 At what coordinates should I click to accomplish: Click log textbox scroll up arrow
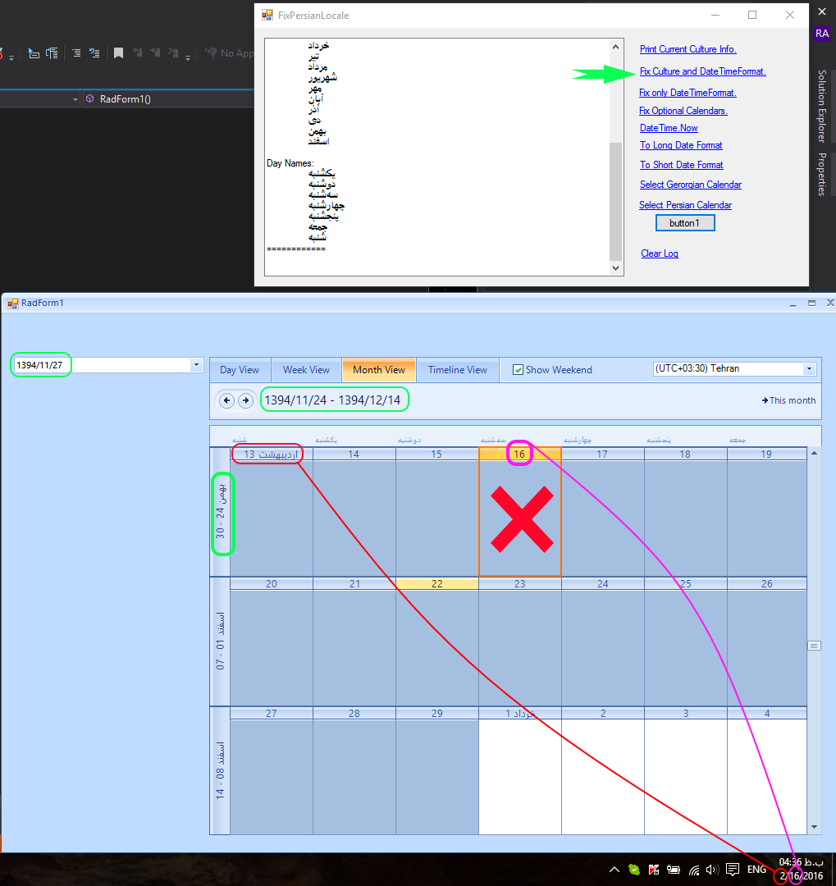tap(615, 47)
